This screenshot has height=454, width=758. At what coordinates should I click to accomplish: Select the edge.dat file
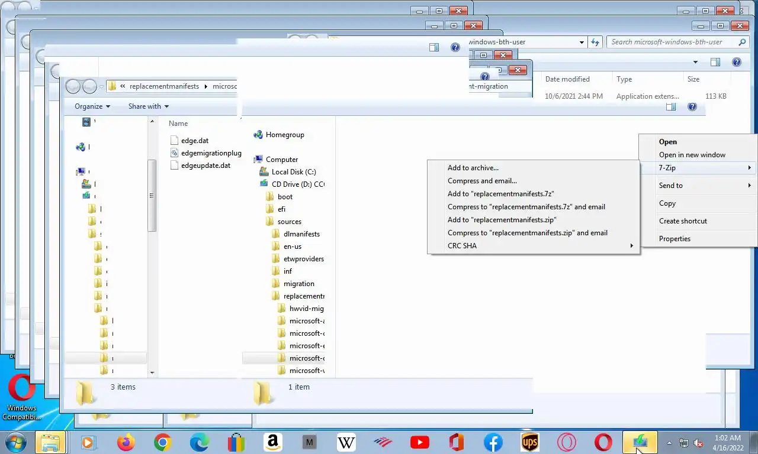coord(189,141)
